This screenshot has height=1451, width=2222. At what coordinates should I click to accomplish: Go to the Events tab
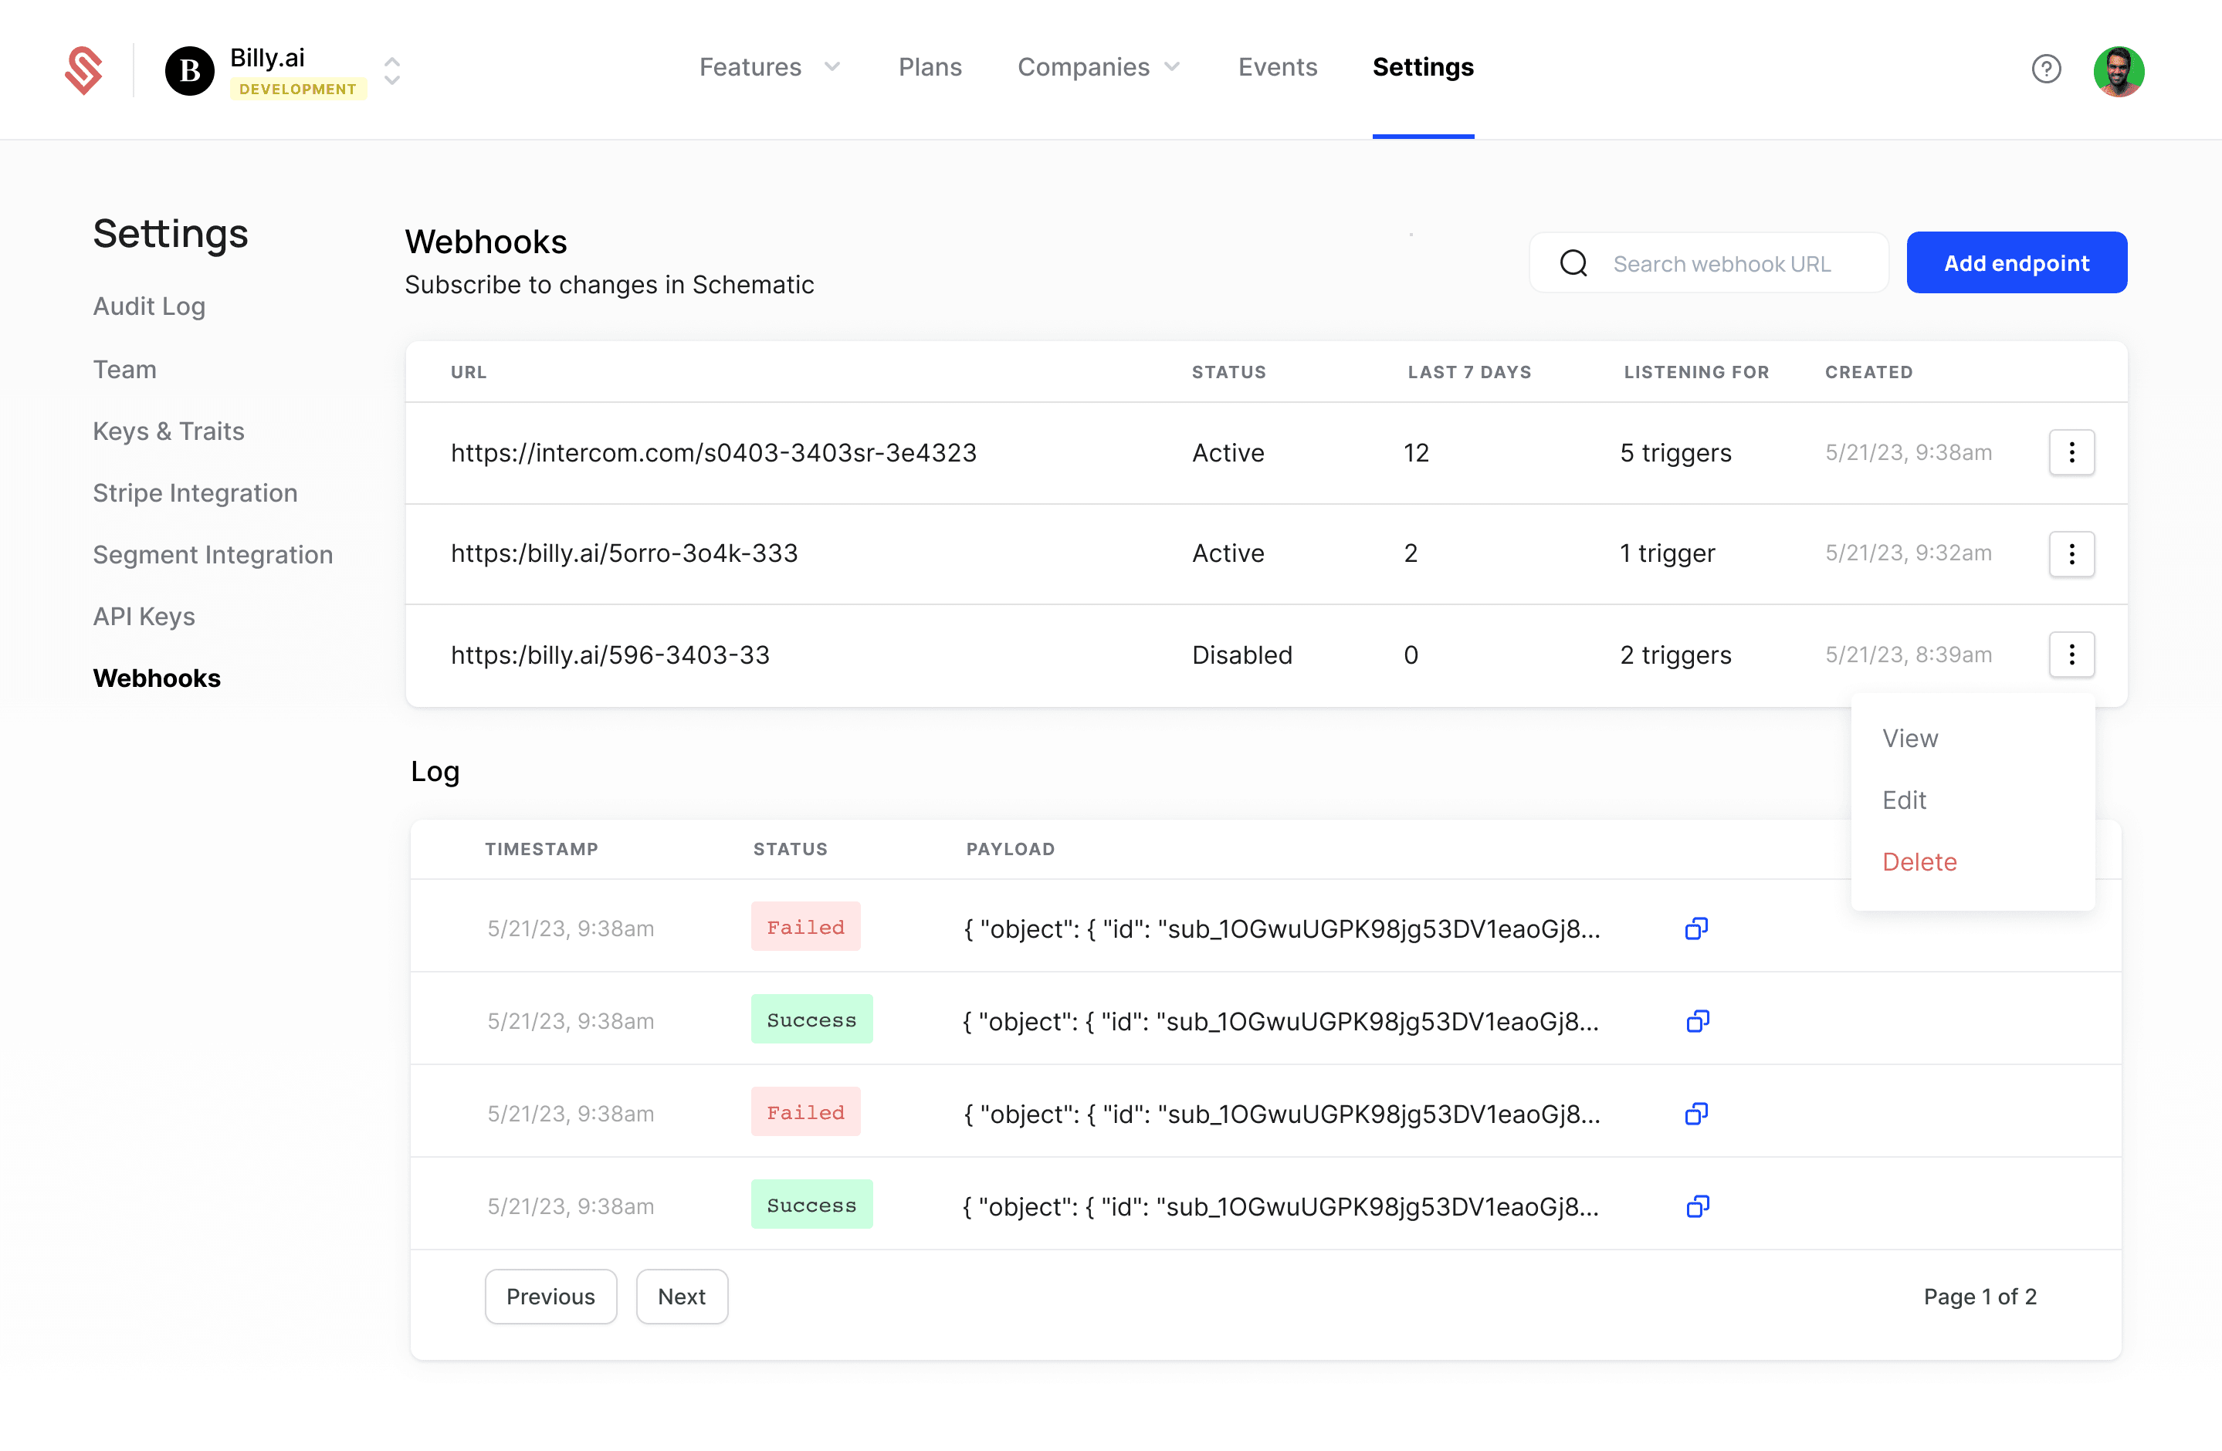[1276, 67]
